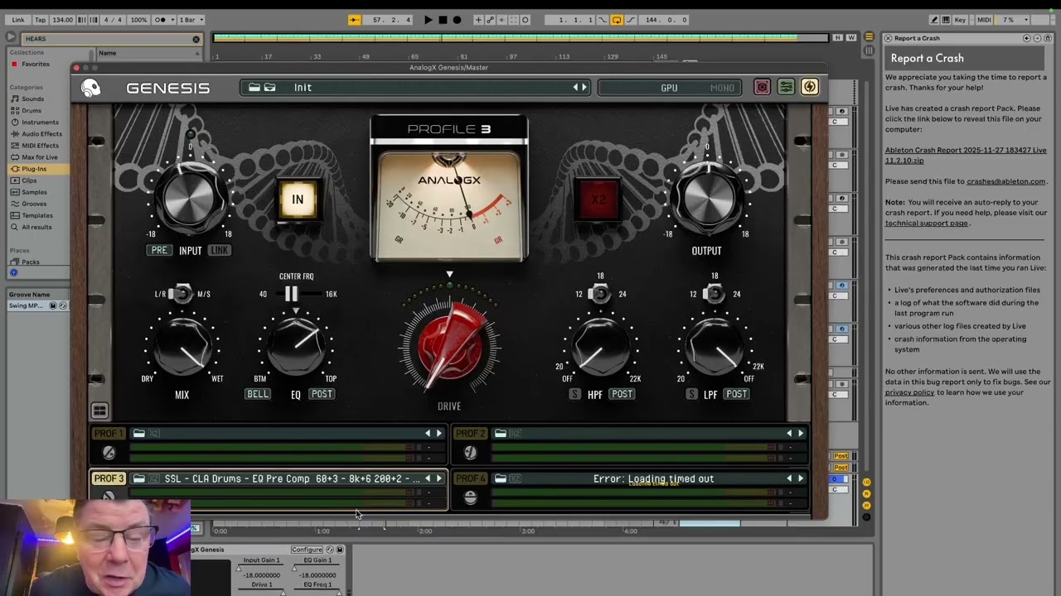Open the technical support page link
Viewport: 1061px width, 596px height.
(x=926, y=223)
